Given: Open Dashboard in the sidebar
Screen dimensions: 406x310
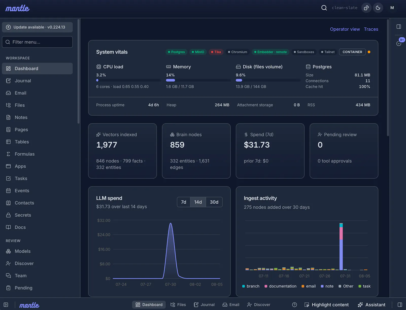Looking at the screenshot, I should pos(37,68).
